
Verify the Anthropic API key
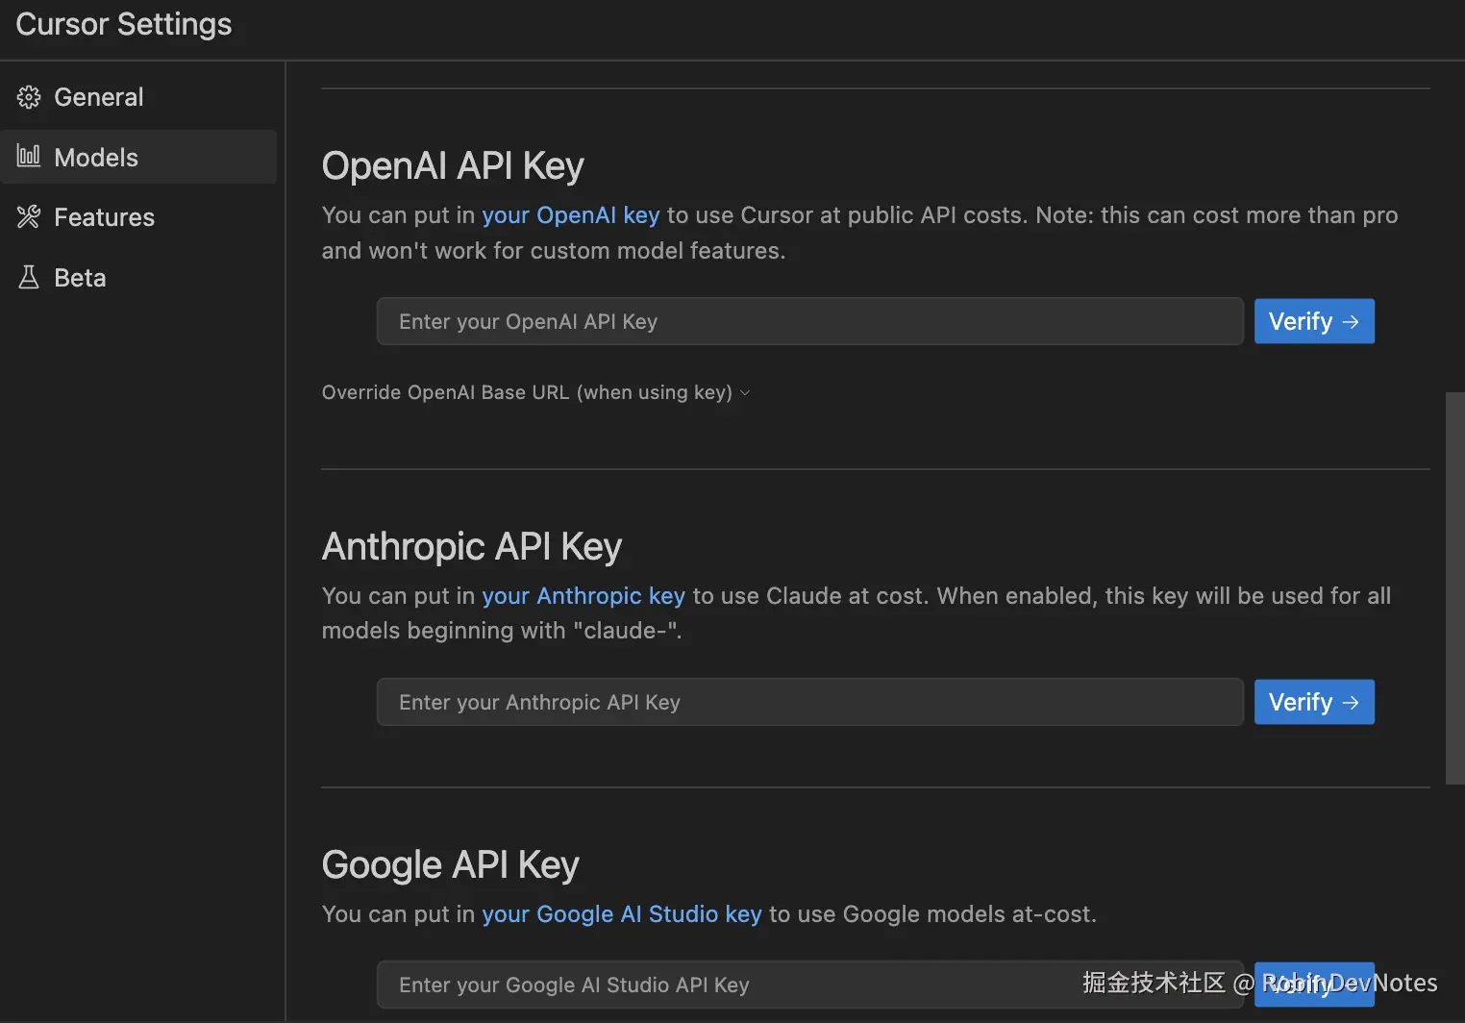tap(1313, 702)
